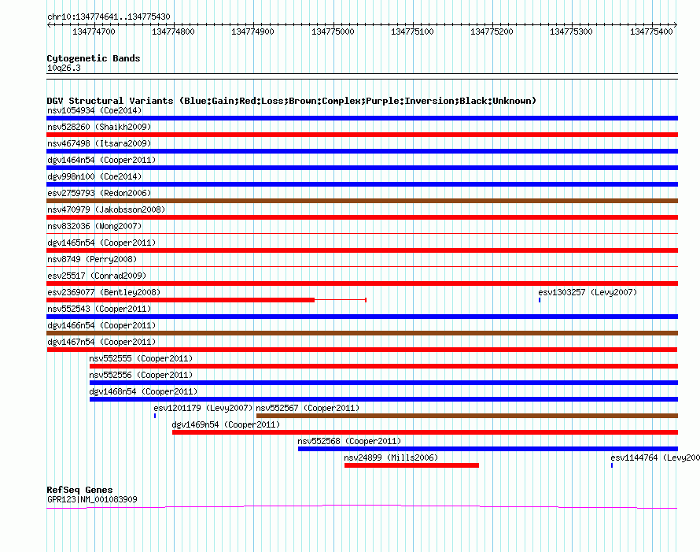Open the esv2759793 (Redon2006) label
700x552 pixels.
click(99, 193)
